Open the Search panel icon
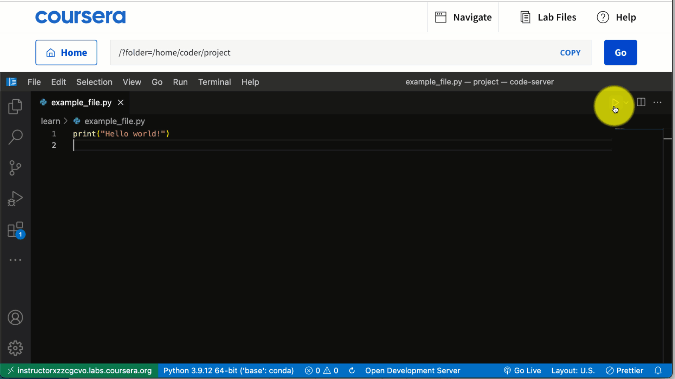This screenshot has width=675, height=379. 15,137
